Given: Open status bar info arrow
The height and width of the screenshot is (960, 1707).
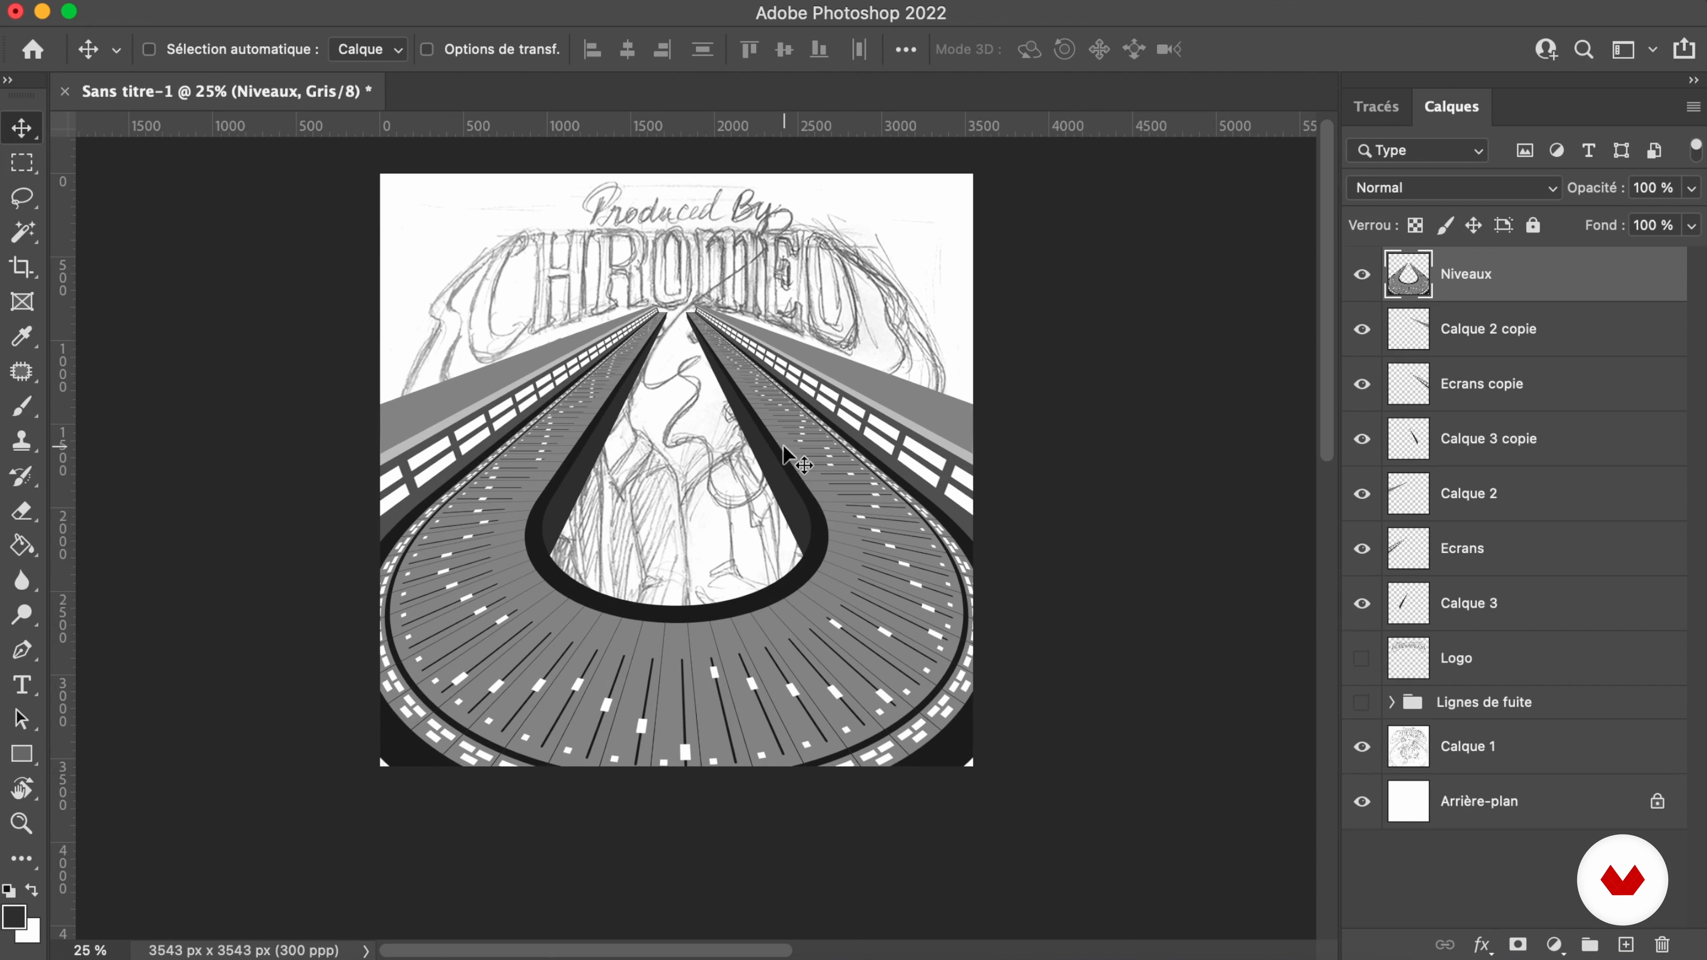Looking at the screenshot, I should tap(365, 951).
